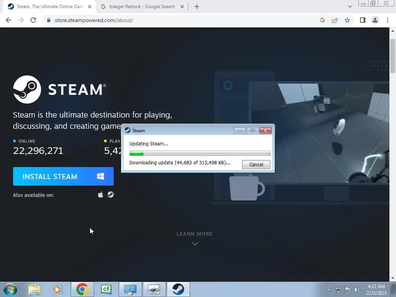Viewport: 396px width, 297px height.
Task: Click the address bar showing store.steampowered.com/about/
Action: pyautogui.click(x=94, y=20)
